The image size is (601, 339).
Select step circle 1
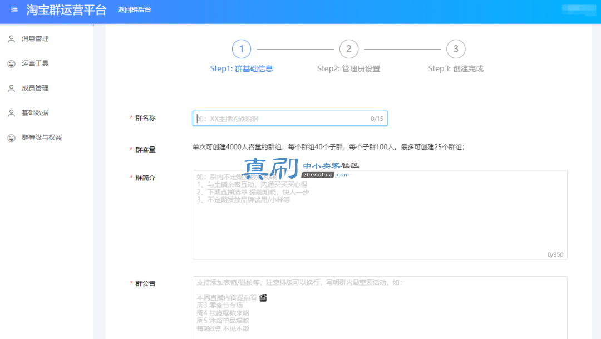tap(242, 49)
